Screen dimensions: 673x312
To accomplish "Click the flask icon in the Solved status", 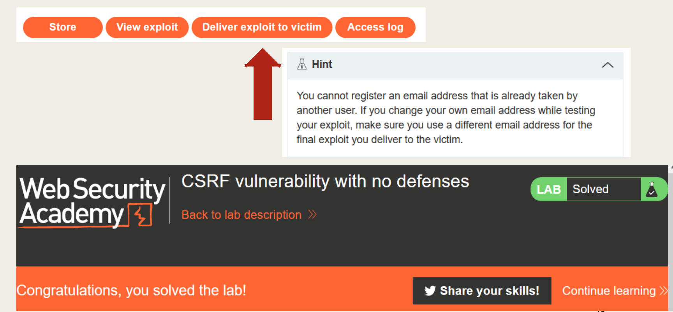I will 652,189.
